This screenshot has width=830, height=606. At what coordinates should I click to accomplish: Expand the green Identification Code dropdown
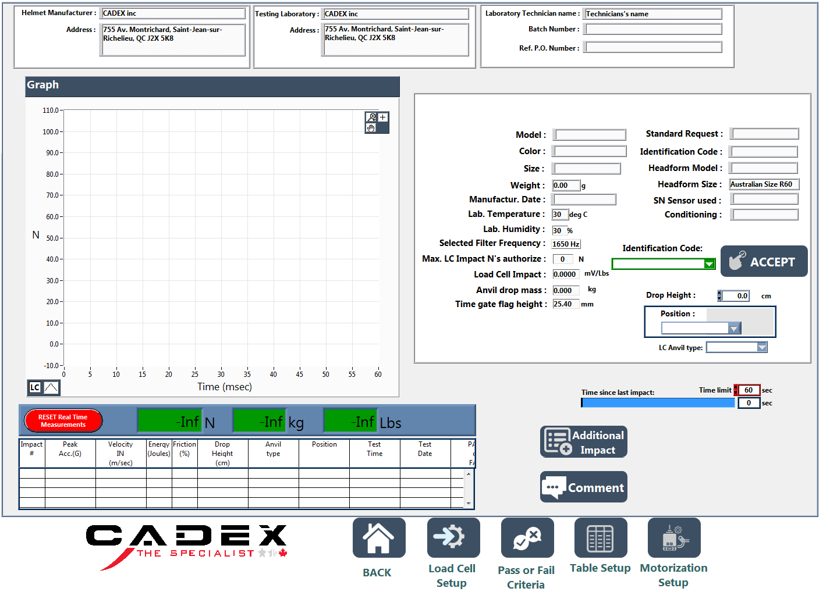[709, 264]
